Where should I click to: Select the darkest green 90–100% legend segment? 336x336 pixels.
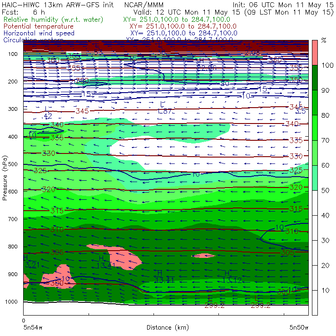(315, 78)
